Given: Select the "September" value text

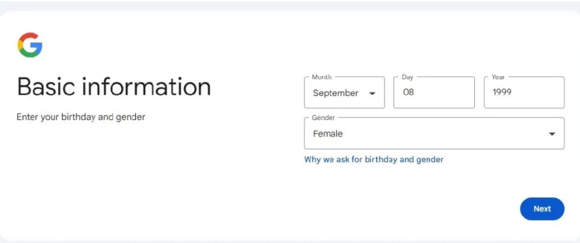Looking at the screenshot, I should (x=336, y=93).
